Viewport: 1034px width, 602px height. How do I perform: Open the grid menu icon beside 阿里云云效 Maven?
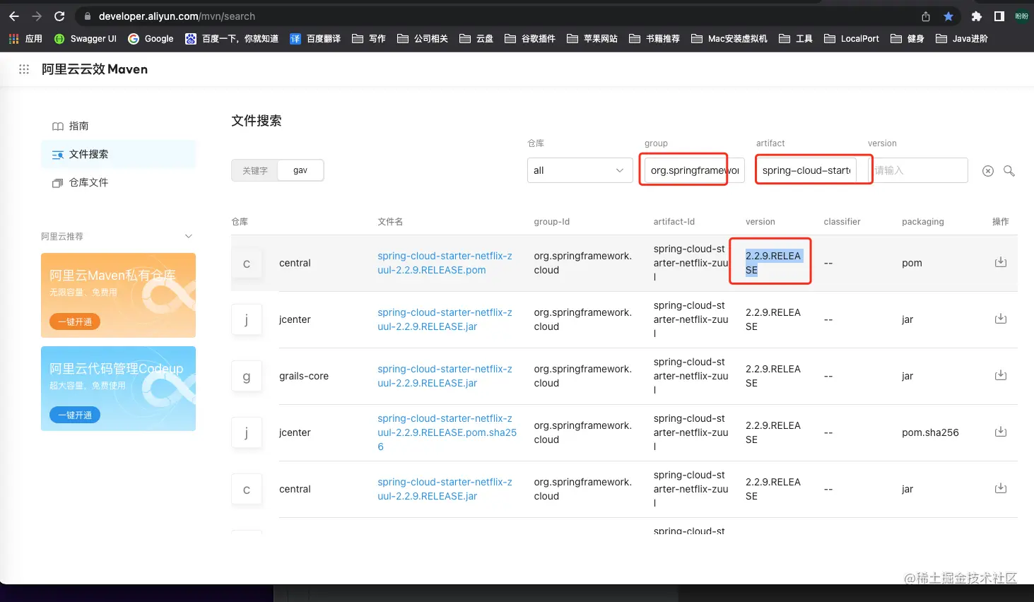pos(24,69)
